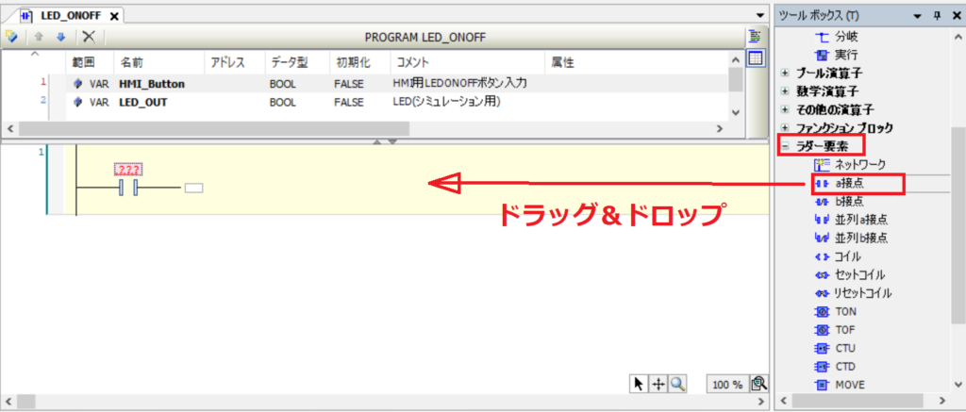Click the delete X icon in declaration toolbar
The height and width of the screenshot is (412, 966).
[x=89, y=37]
